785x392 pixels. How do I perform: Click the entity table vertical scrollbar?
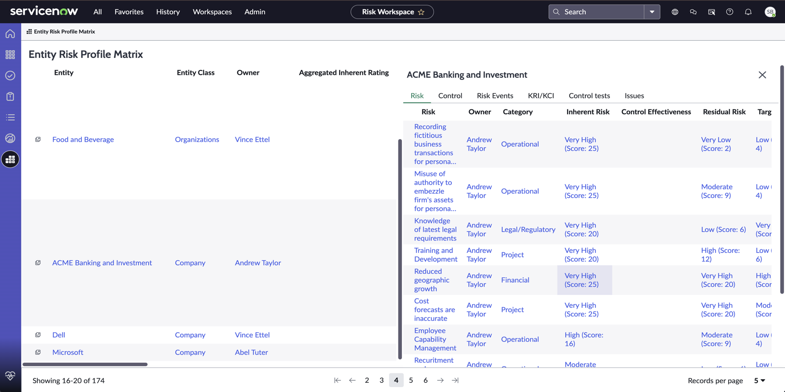point(400,249)
